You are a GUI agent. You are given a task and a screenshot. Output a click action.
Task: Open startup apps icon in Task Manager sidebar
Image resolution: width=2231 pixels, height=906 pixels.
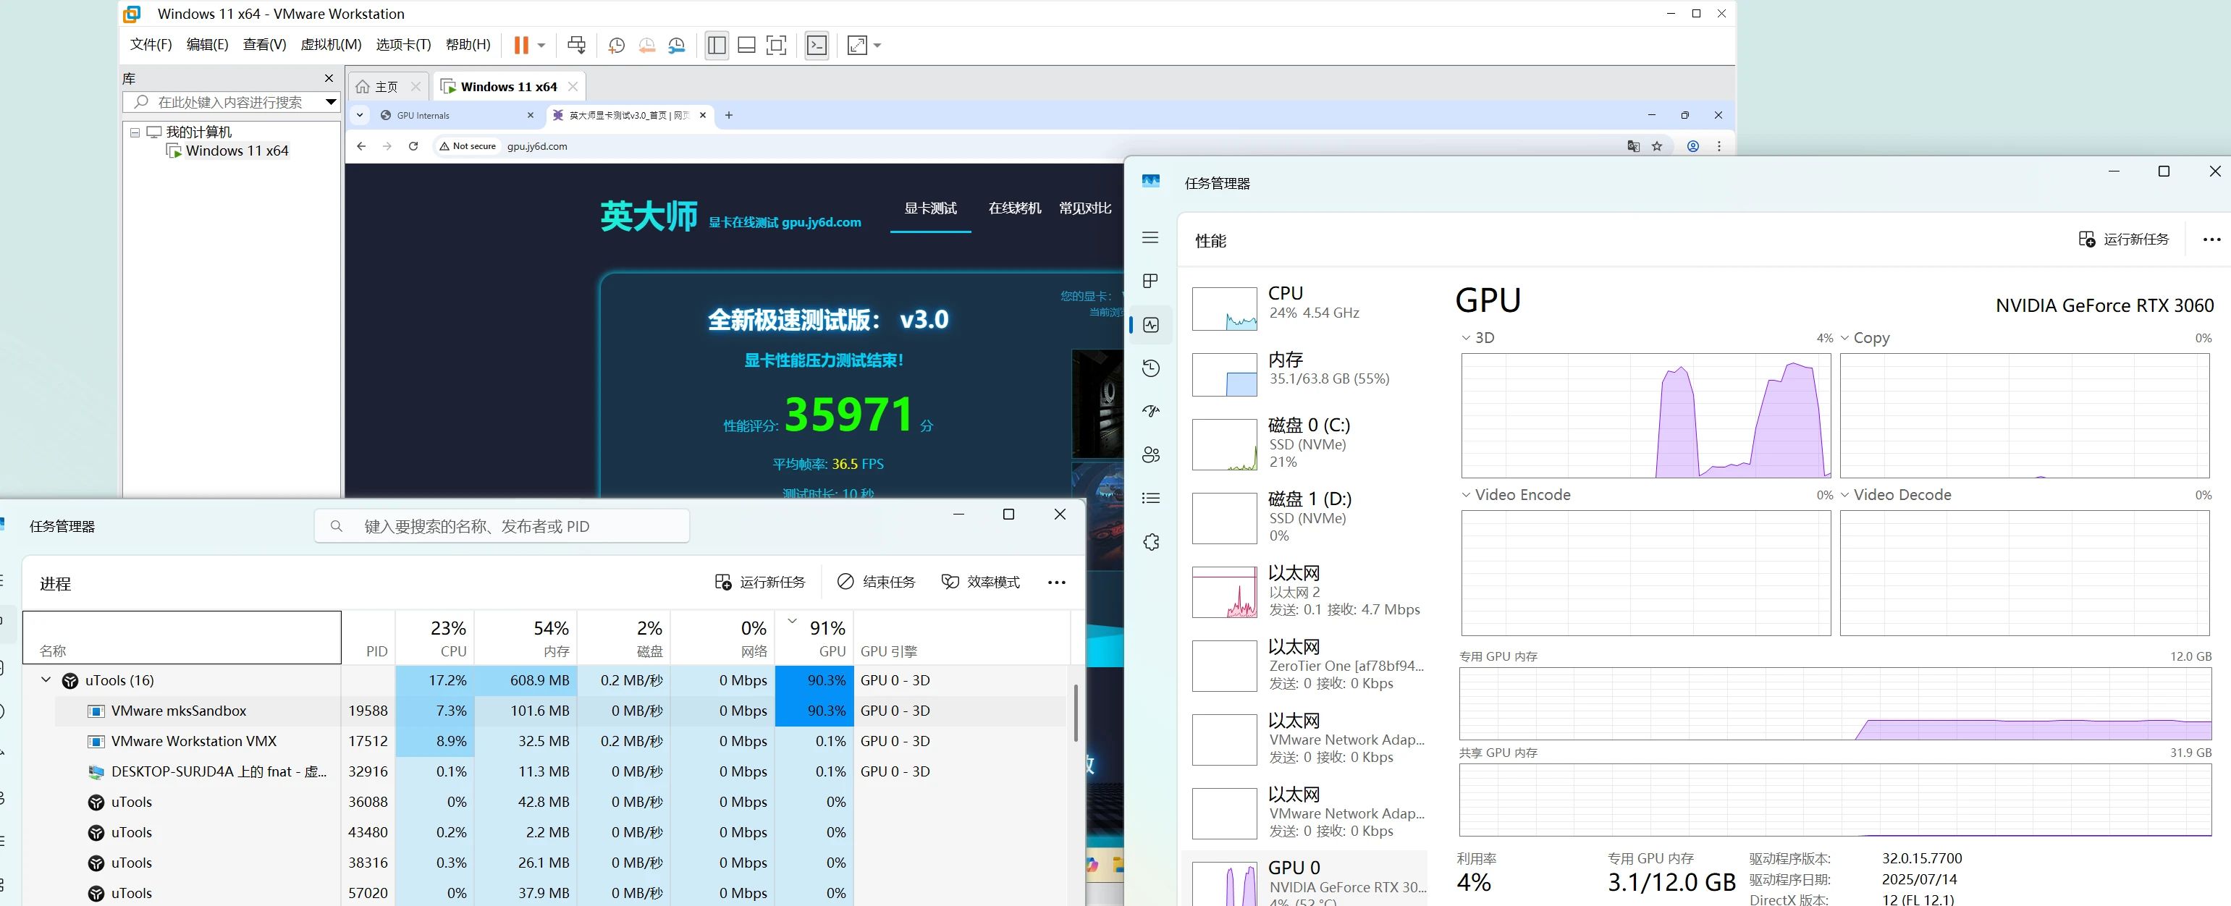tap(1150, 412)
